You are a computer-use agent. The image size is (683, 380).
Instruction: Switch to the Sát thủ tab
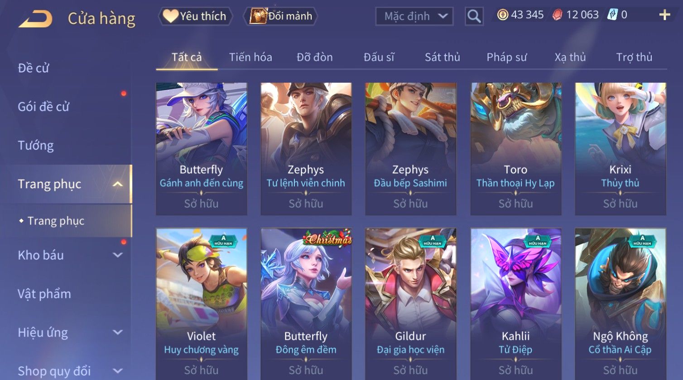coord(442,57)
